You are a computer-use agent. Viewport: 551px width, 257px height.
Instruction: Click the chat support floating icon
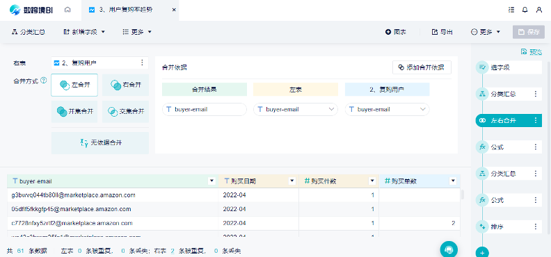tap(449, 249)
